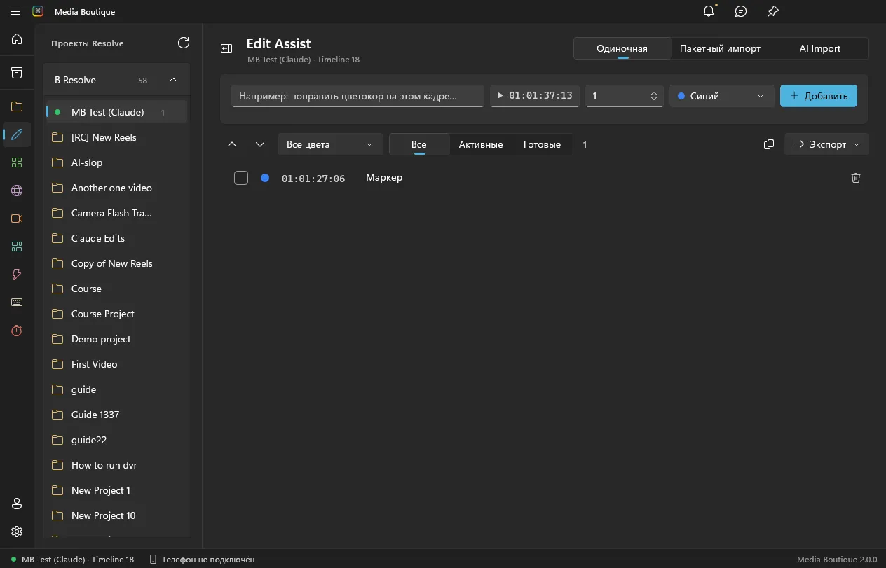This screenshot has width=886, height=568.
Task: Jump to the next marker with the down chevron
Action: pyautogui.click(x=260, y=144)
